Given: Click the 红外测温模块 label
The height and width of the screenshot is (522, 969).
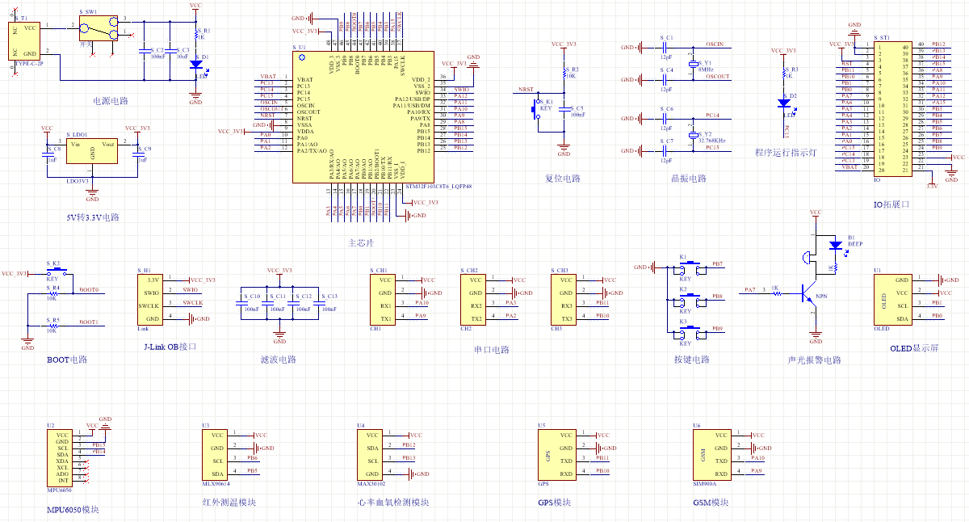Looking at the screenshot, I should pyautogui.click(x=229, y=502).
